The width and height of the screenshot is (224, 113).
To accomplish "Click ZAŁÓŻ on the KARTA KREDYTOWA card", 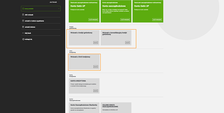I will point(96,91).
